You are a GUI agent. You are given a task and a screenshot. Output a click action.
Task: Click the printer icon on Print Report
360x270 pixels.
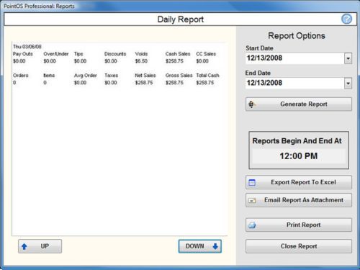[x=252, y=225]
